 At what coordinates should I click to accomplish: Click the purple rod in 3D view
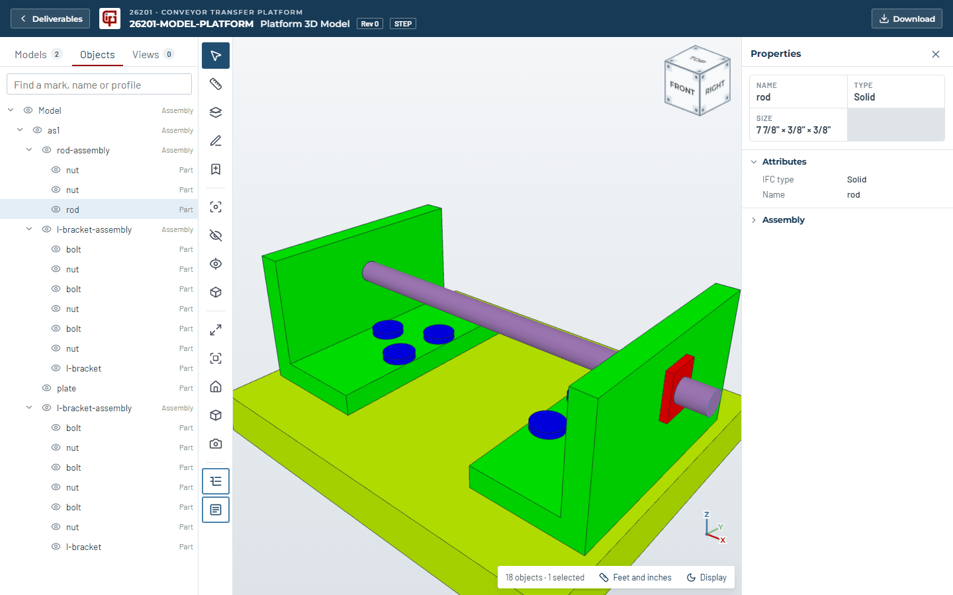[x=490, y=315]
